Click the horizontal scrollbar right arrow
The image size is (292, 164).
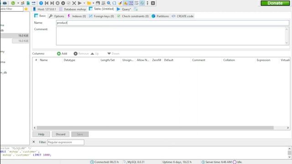[x=288, y=128]
